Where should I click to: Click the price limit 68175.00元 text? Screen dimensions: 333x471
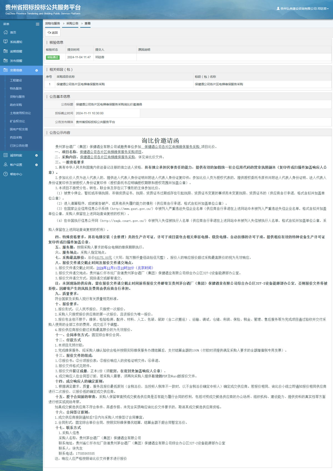pos(103,258)
